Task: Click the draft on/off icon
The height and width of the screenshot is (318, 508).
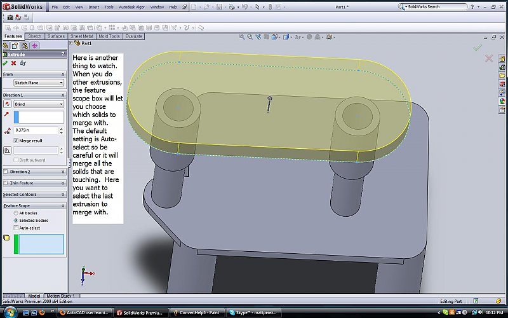Action: [7, 151]
